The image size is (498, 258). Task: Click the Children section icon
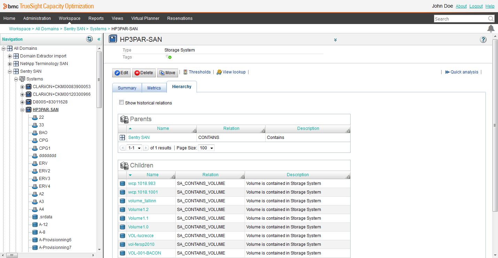(x=124, y=166)
